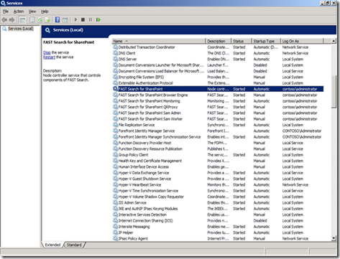Select Hyper-V Volume Shadow Copy Requestor

[x=218, y=197]
